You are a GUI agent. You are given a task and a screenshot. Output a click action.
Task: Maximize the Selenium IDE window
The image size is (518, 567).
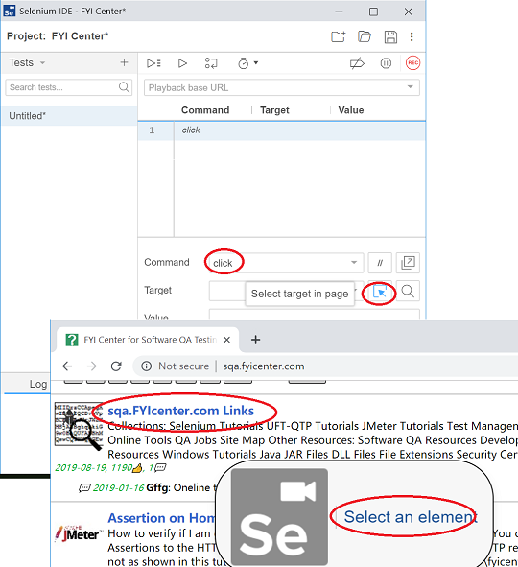click(373, 12)
